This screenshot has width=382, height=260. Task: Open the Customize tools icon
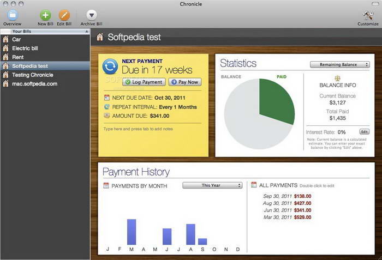368,16
